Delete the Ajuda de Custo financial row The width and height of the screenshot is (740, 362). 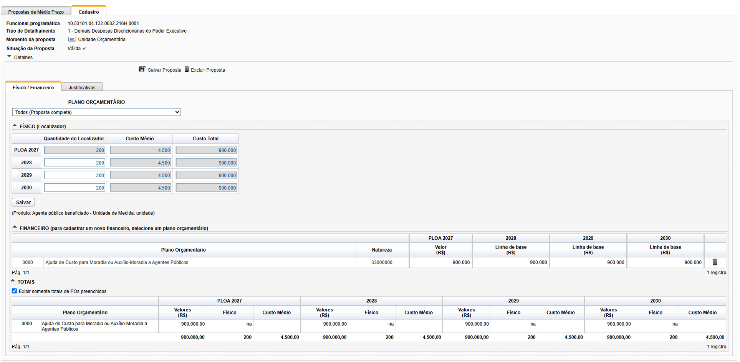tap(715, 262)
